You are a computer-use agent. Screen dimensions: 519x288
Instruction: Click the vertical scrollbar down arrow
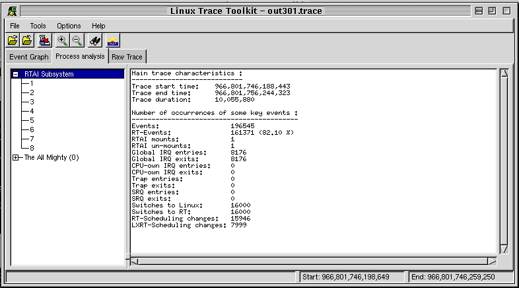504,249
